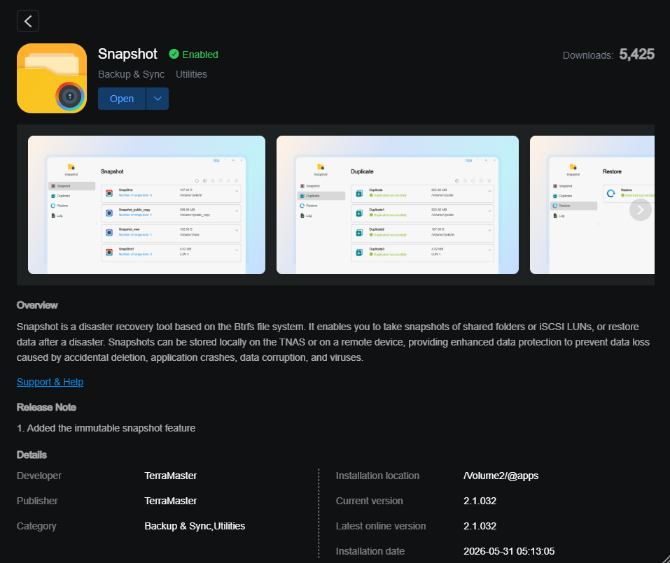Click the Details heading
670x563 pixels.
(x=32, y=455)
